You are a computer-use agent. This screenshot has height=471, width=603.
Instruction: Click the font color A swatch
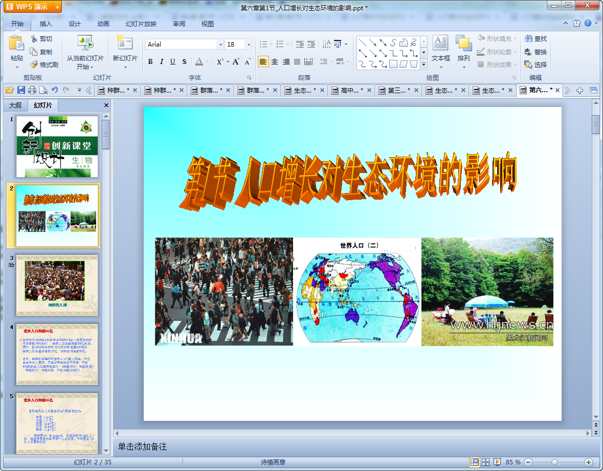pos(199,61)
